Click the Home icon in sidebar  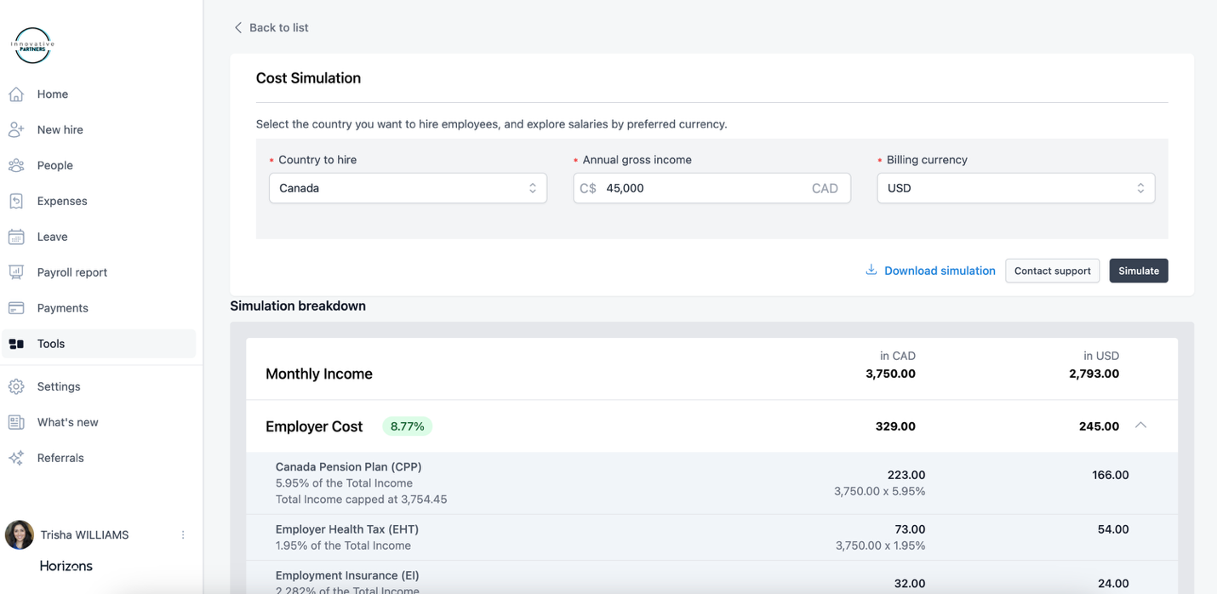[16, 94]
